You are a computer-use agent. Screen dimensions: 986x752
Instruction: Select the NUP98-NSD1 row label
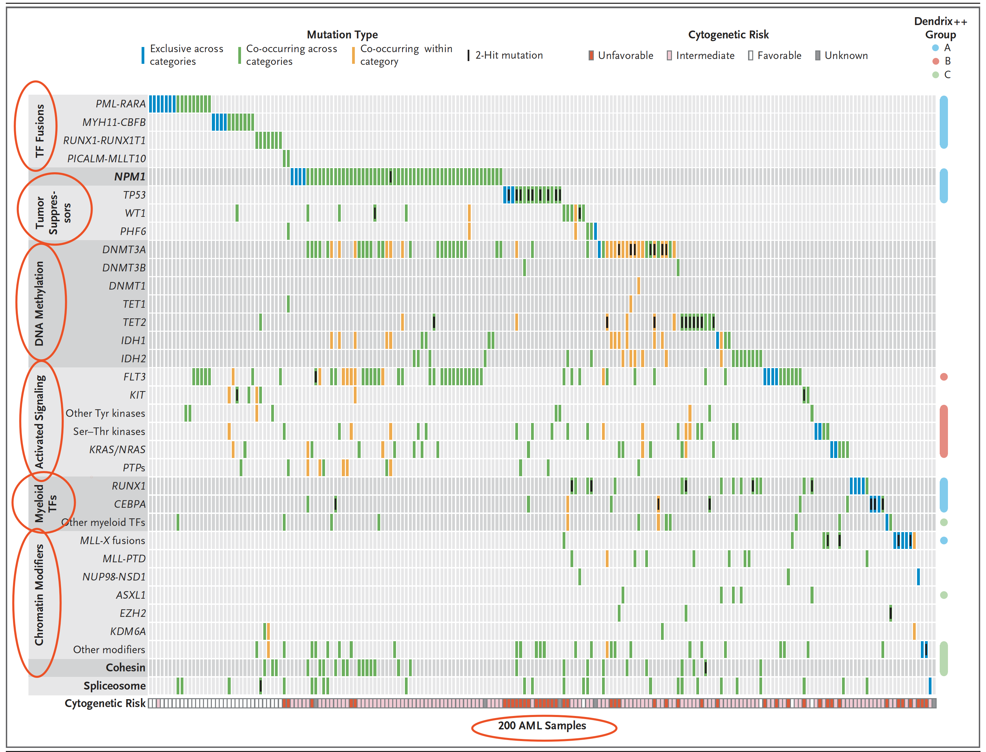pyautogui.click(x=114, y=577)
